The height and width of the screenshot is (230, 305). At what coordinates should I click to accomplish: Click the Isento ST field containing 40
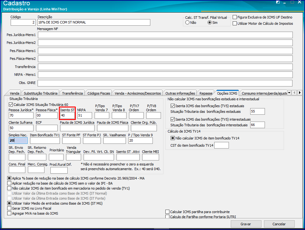click(67, 115)
